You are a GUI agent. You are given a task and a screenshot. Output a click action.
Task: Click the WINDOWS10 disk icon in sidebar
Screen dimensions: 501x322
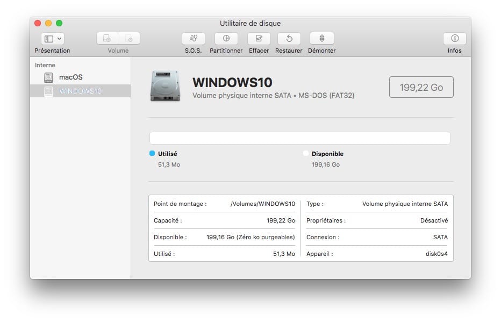point(48,91)
